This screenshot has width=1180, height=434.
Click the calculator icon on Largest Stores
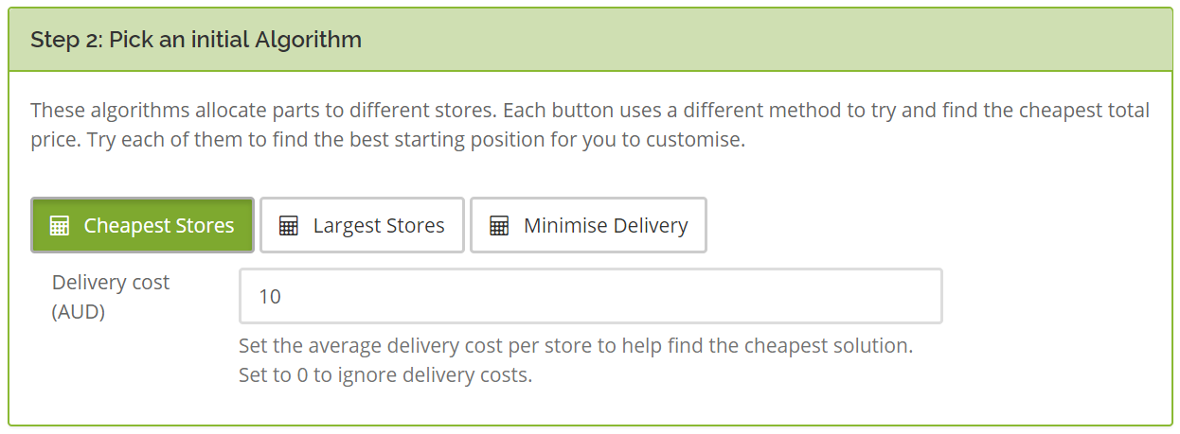point(289,226)
